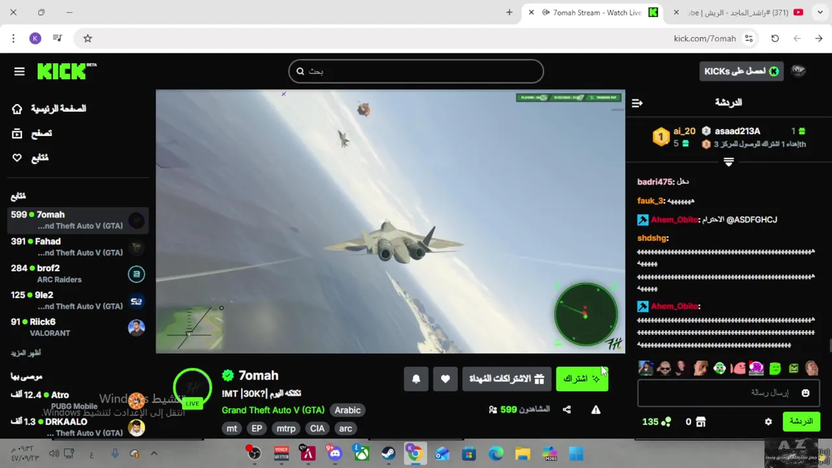The image size is (832, 468).
Task: Open 9le2 channel in followed list
Action: click(78, 300)
